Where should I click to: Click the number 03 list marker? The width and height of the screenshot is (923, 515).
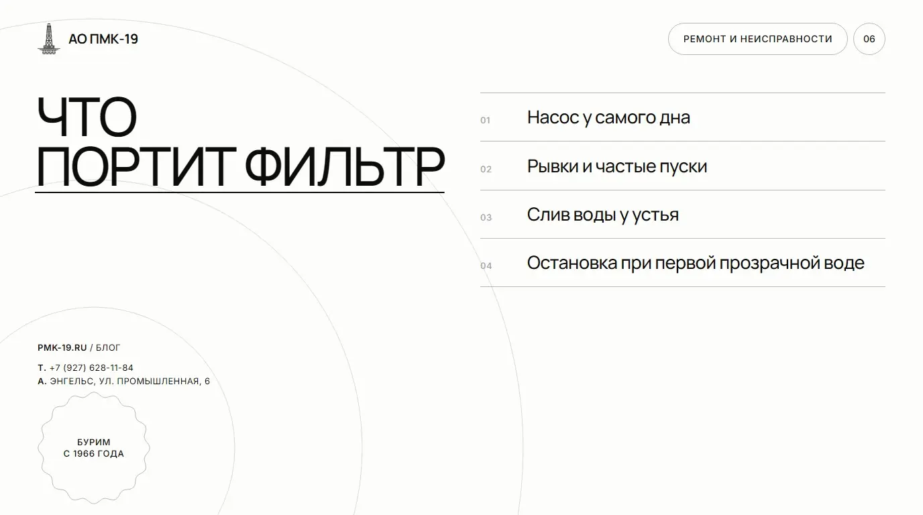(x=486, y=217)
